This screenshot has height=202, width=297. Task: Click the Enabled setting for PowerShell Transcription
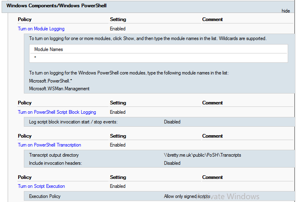[118, 145]
